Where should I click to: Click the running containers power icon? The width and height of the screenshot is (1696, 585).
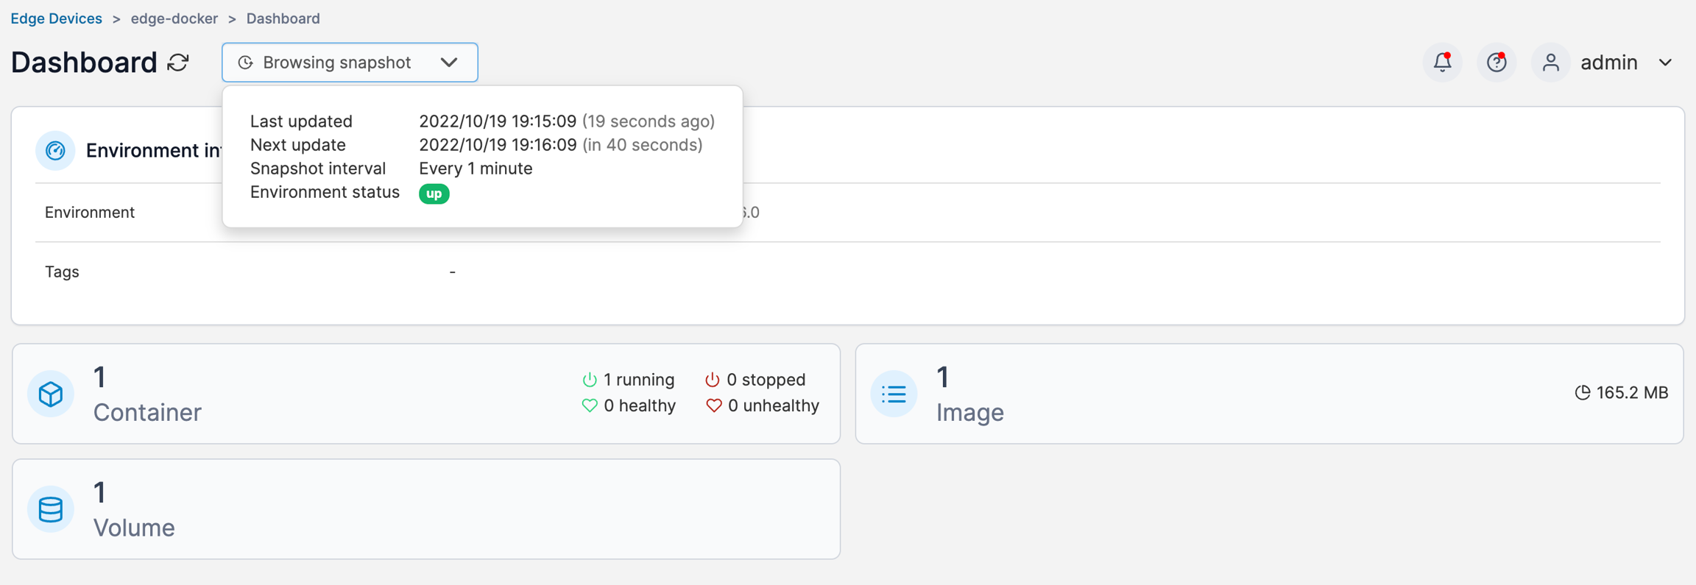point(589,380)
